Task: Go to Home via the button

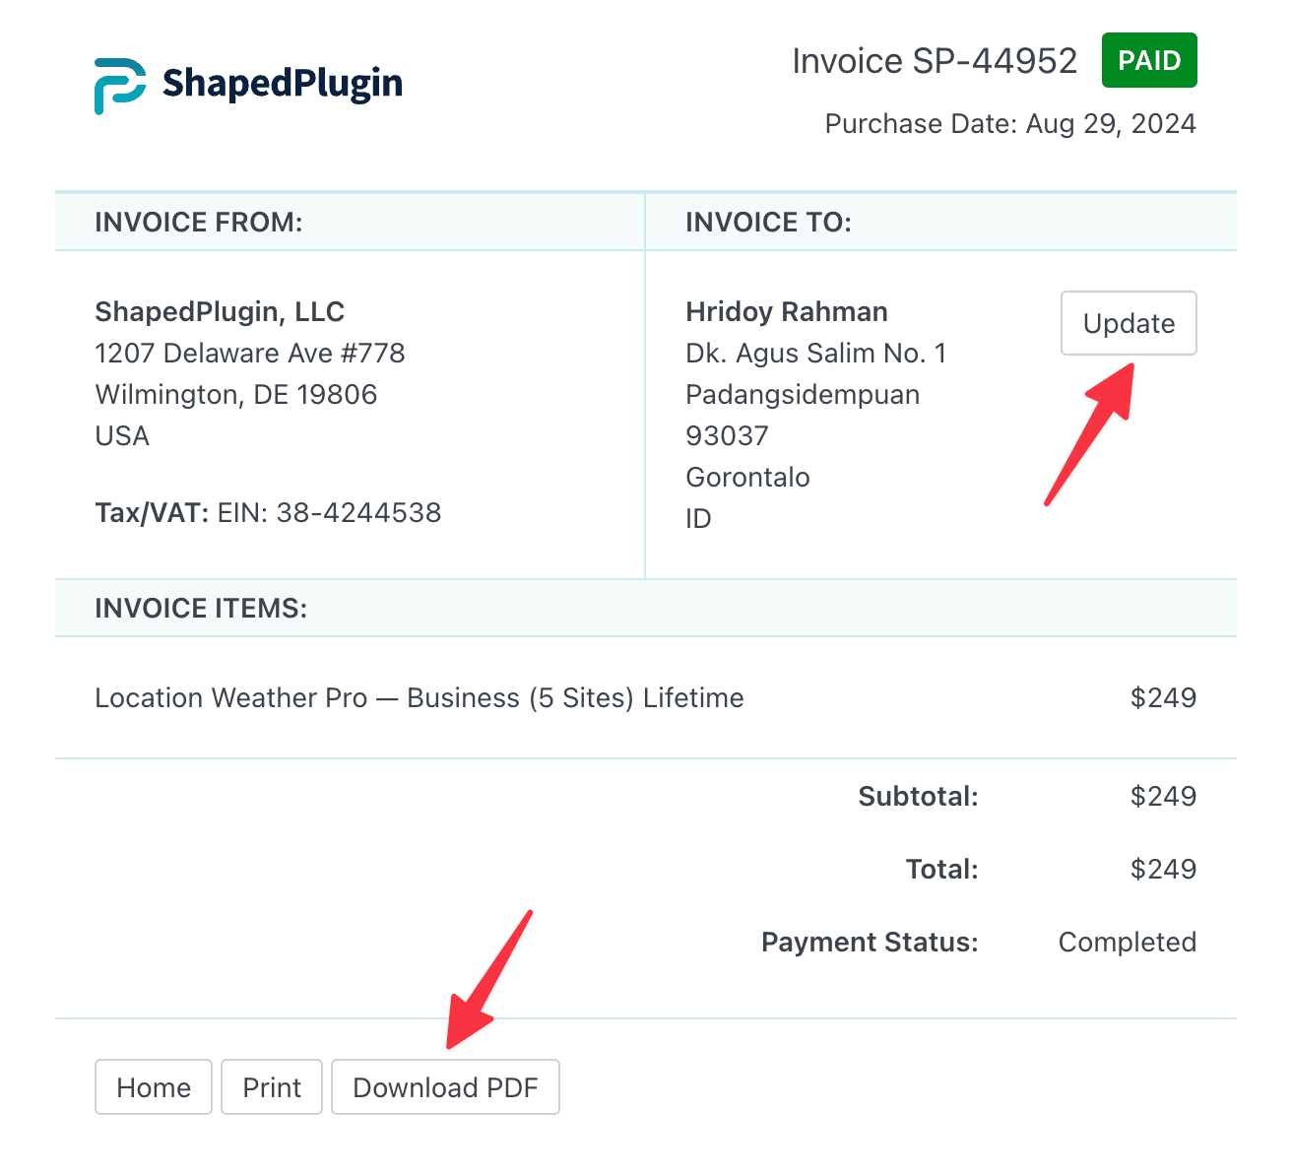Action: point(154,1087)
